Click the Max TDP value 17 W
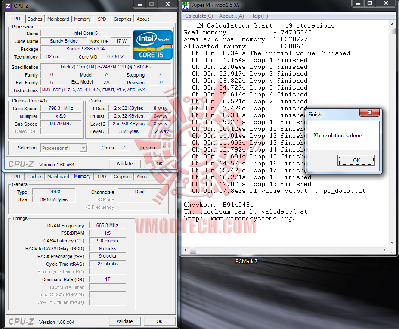This screenshot has width=399, height=329. point(121,41)
